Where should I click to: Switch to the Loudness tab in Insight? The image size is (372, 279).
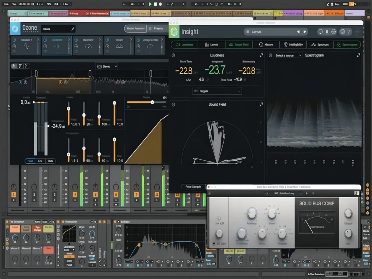185,45
